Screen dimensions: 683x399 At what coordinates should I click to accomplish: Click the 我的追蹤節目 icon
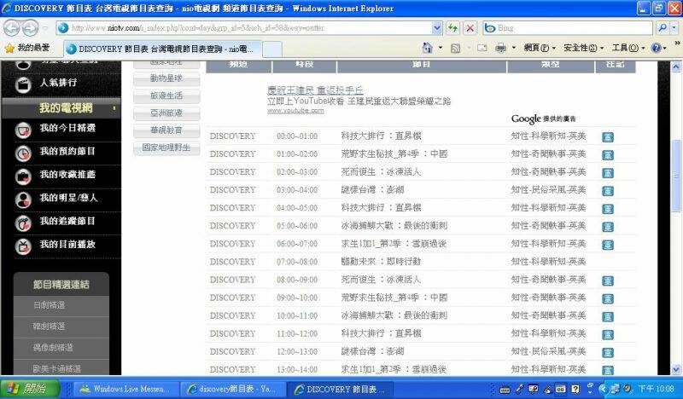(23, 223)
